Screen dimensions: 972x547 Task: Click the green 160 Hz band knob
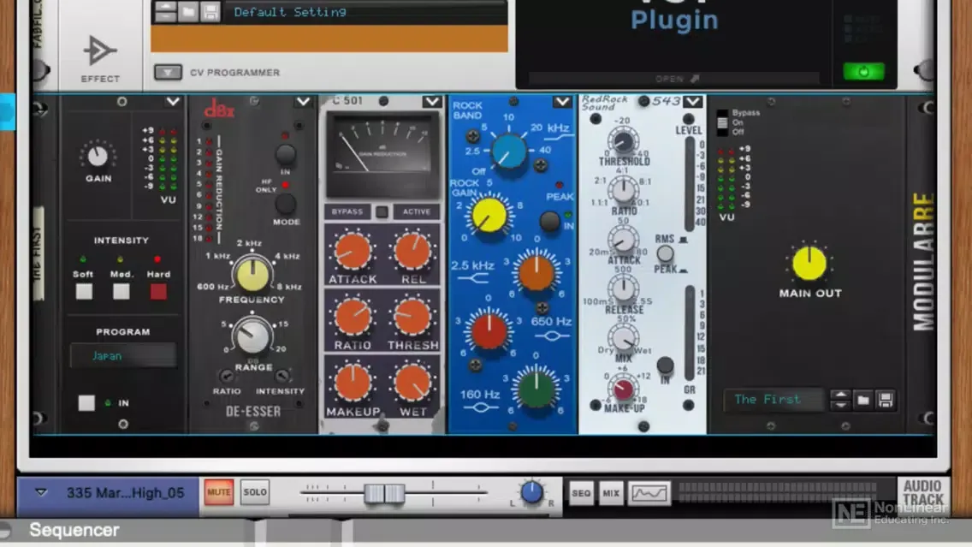(536, 388)
